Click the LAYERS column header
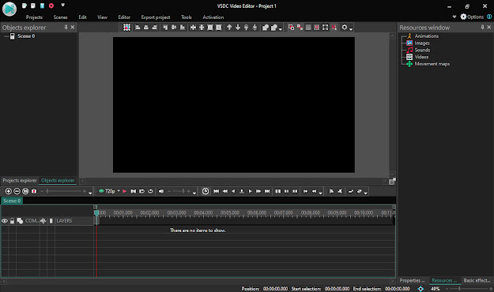 pyautogui.click(x=64, y=221)
